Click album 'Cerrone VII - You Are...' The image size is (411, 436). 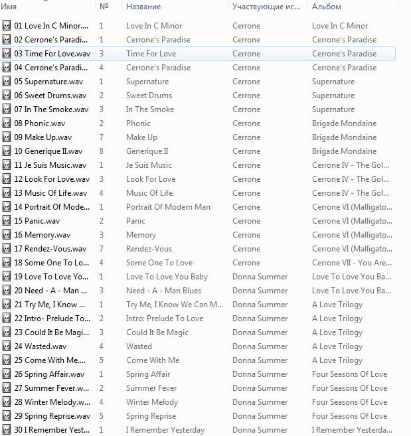[x=352, y=263]
